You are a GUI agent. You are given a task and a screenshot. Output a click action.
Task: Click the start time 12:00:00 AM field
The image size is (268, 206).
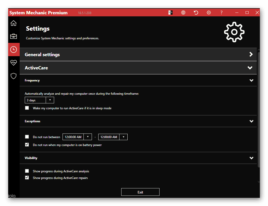click(73, 137)
